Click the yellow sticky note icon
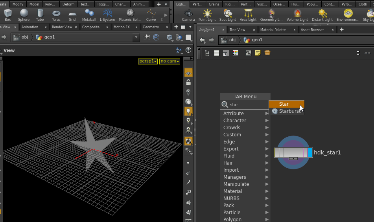 (258, 53)
